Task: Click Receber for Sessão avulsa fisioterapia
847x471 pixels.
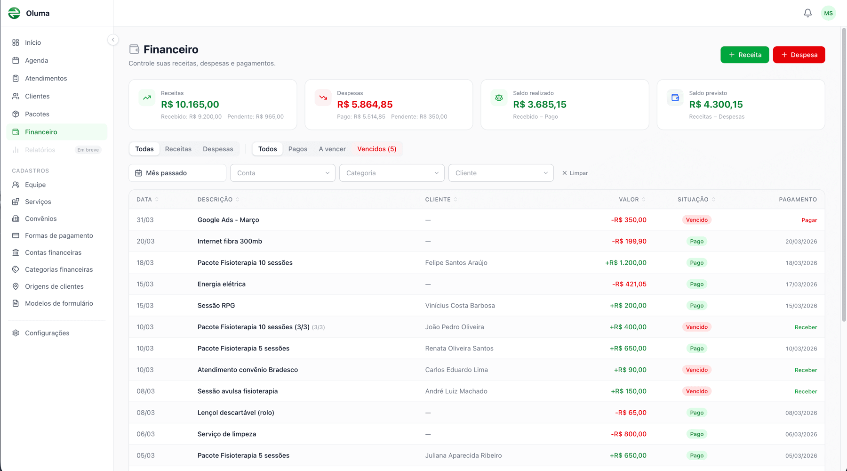Action: tap(806, 391)
